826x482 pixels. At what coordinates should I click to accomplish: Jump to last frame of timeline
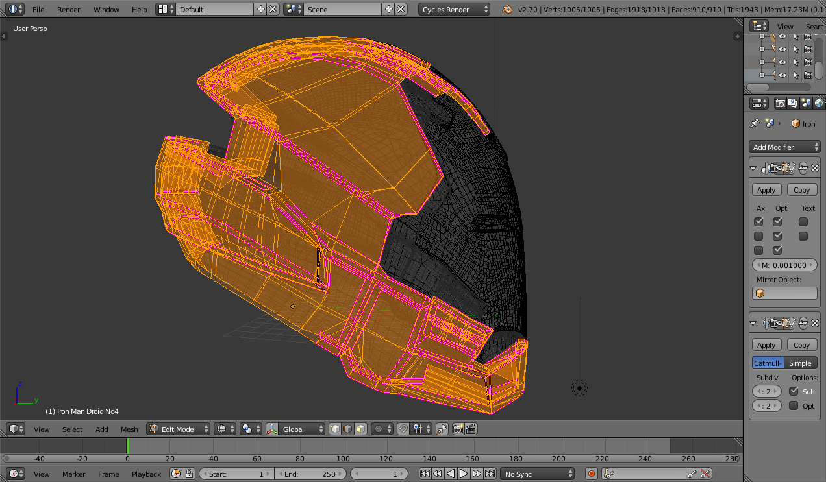pyautogui.click(x=490, y=474)
